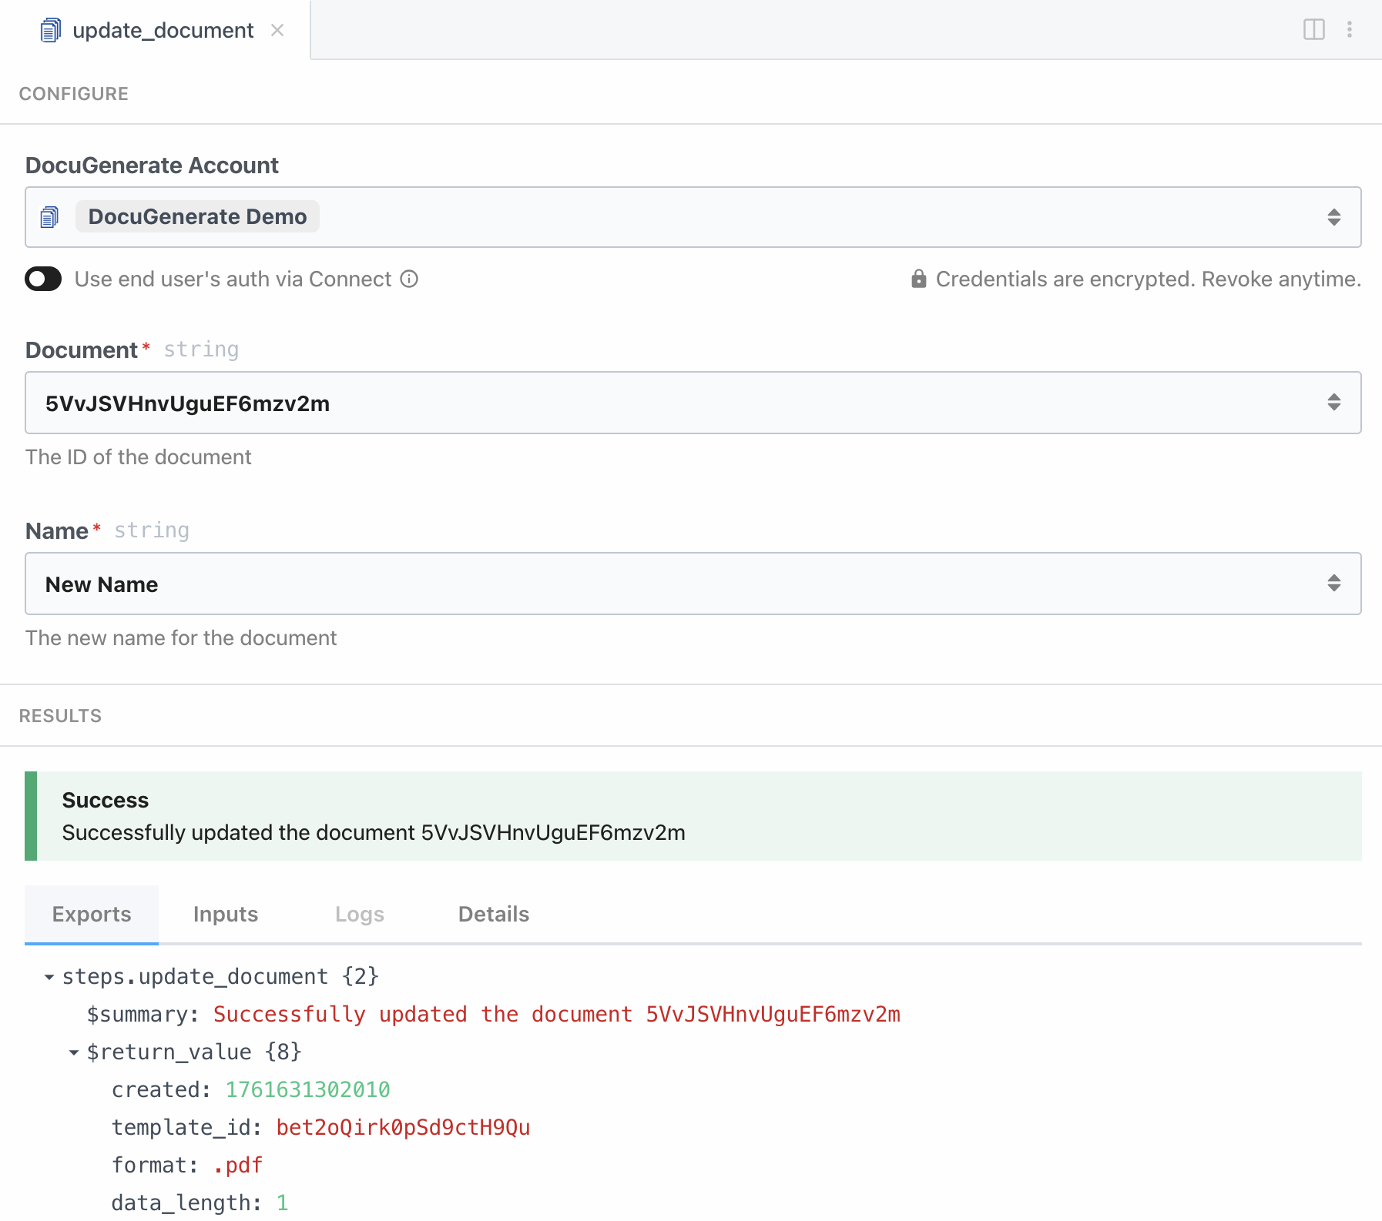This screenshot has height=1221, width=1382.
Task: Click the format value .pdf
Action: (238, 1166)
